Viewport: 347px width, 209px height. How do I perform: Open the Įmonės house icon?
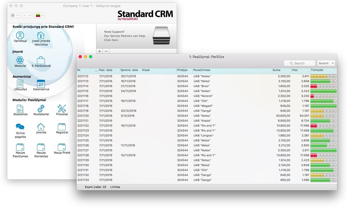pos(41,127)
